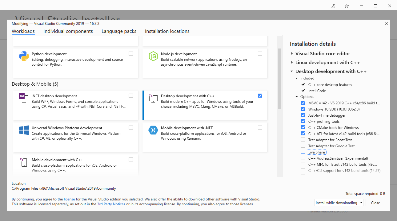The width and height of the screenshot is (397, 221).
Task: Click the feedback icon in title bar
Action: pyautogui.click(x=347, y=6)
